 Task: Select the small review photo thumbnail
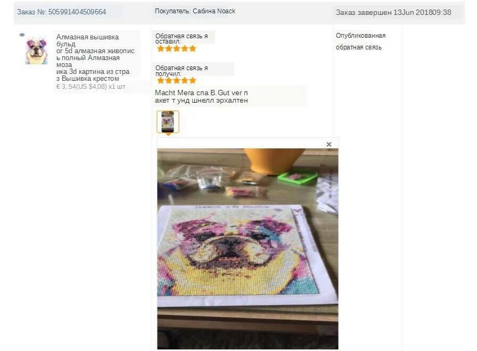coord(168,122)
